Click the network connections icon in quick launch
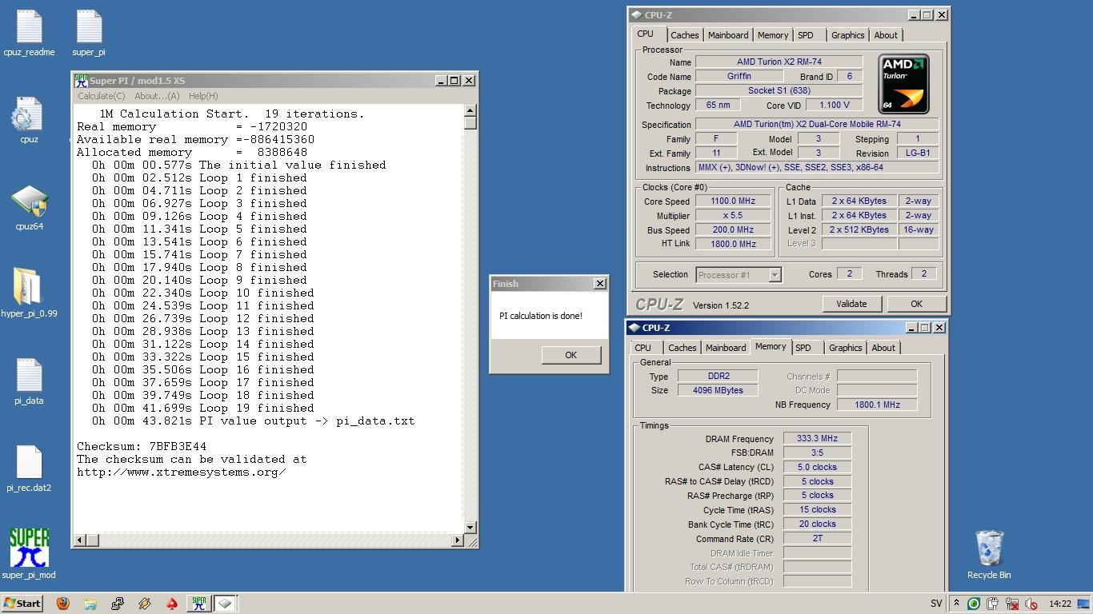This screenshot has width=1093, height=614. tap(118, 604)
